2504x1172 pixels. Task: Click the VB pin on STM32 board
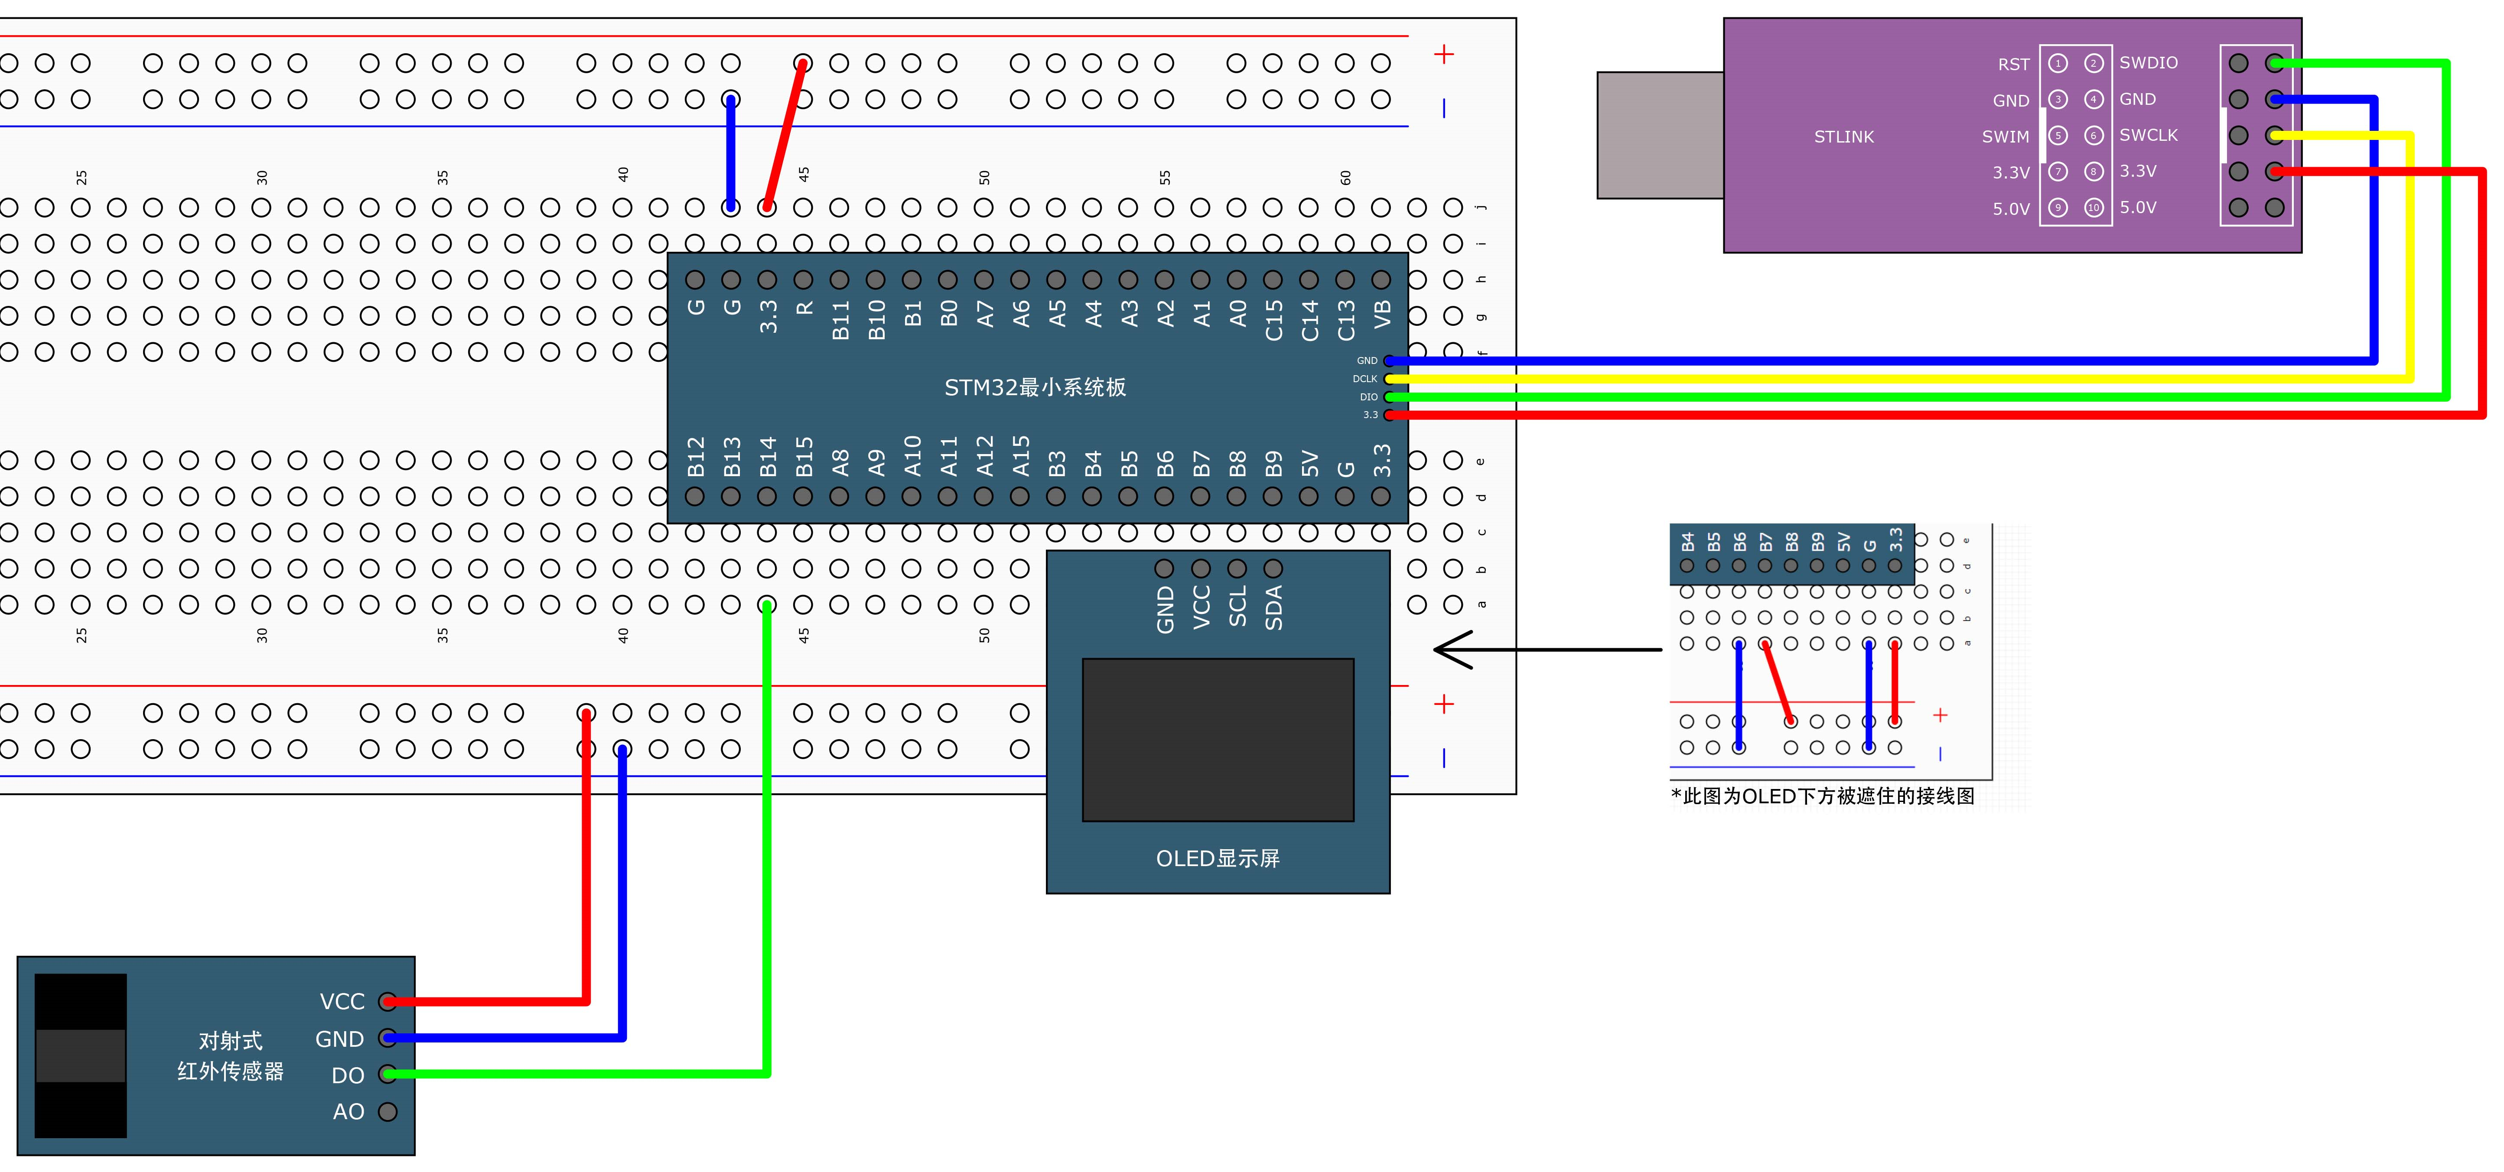(x=1381, y=280)
